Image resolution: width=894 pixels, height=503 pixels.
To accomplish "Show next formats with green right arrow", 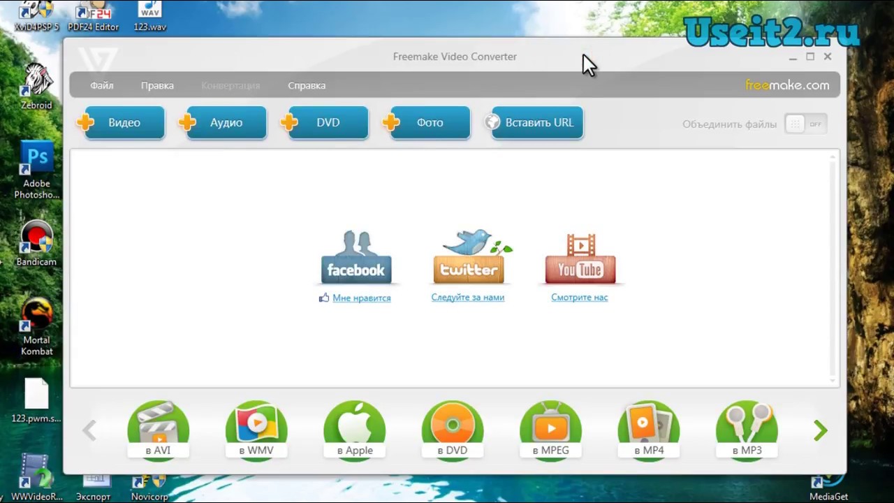I will pos(821,430).
